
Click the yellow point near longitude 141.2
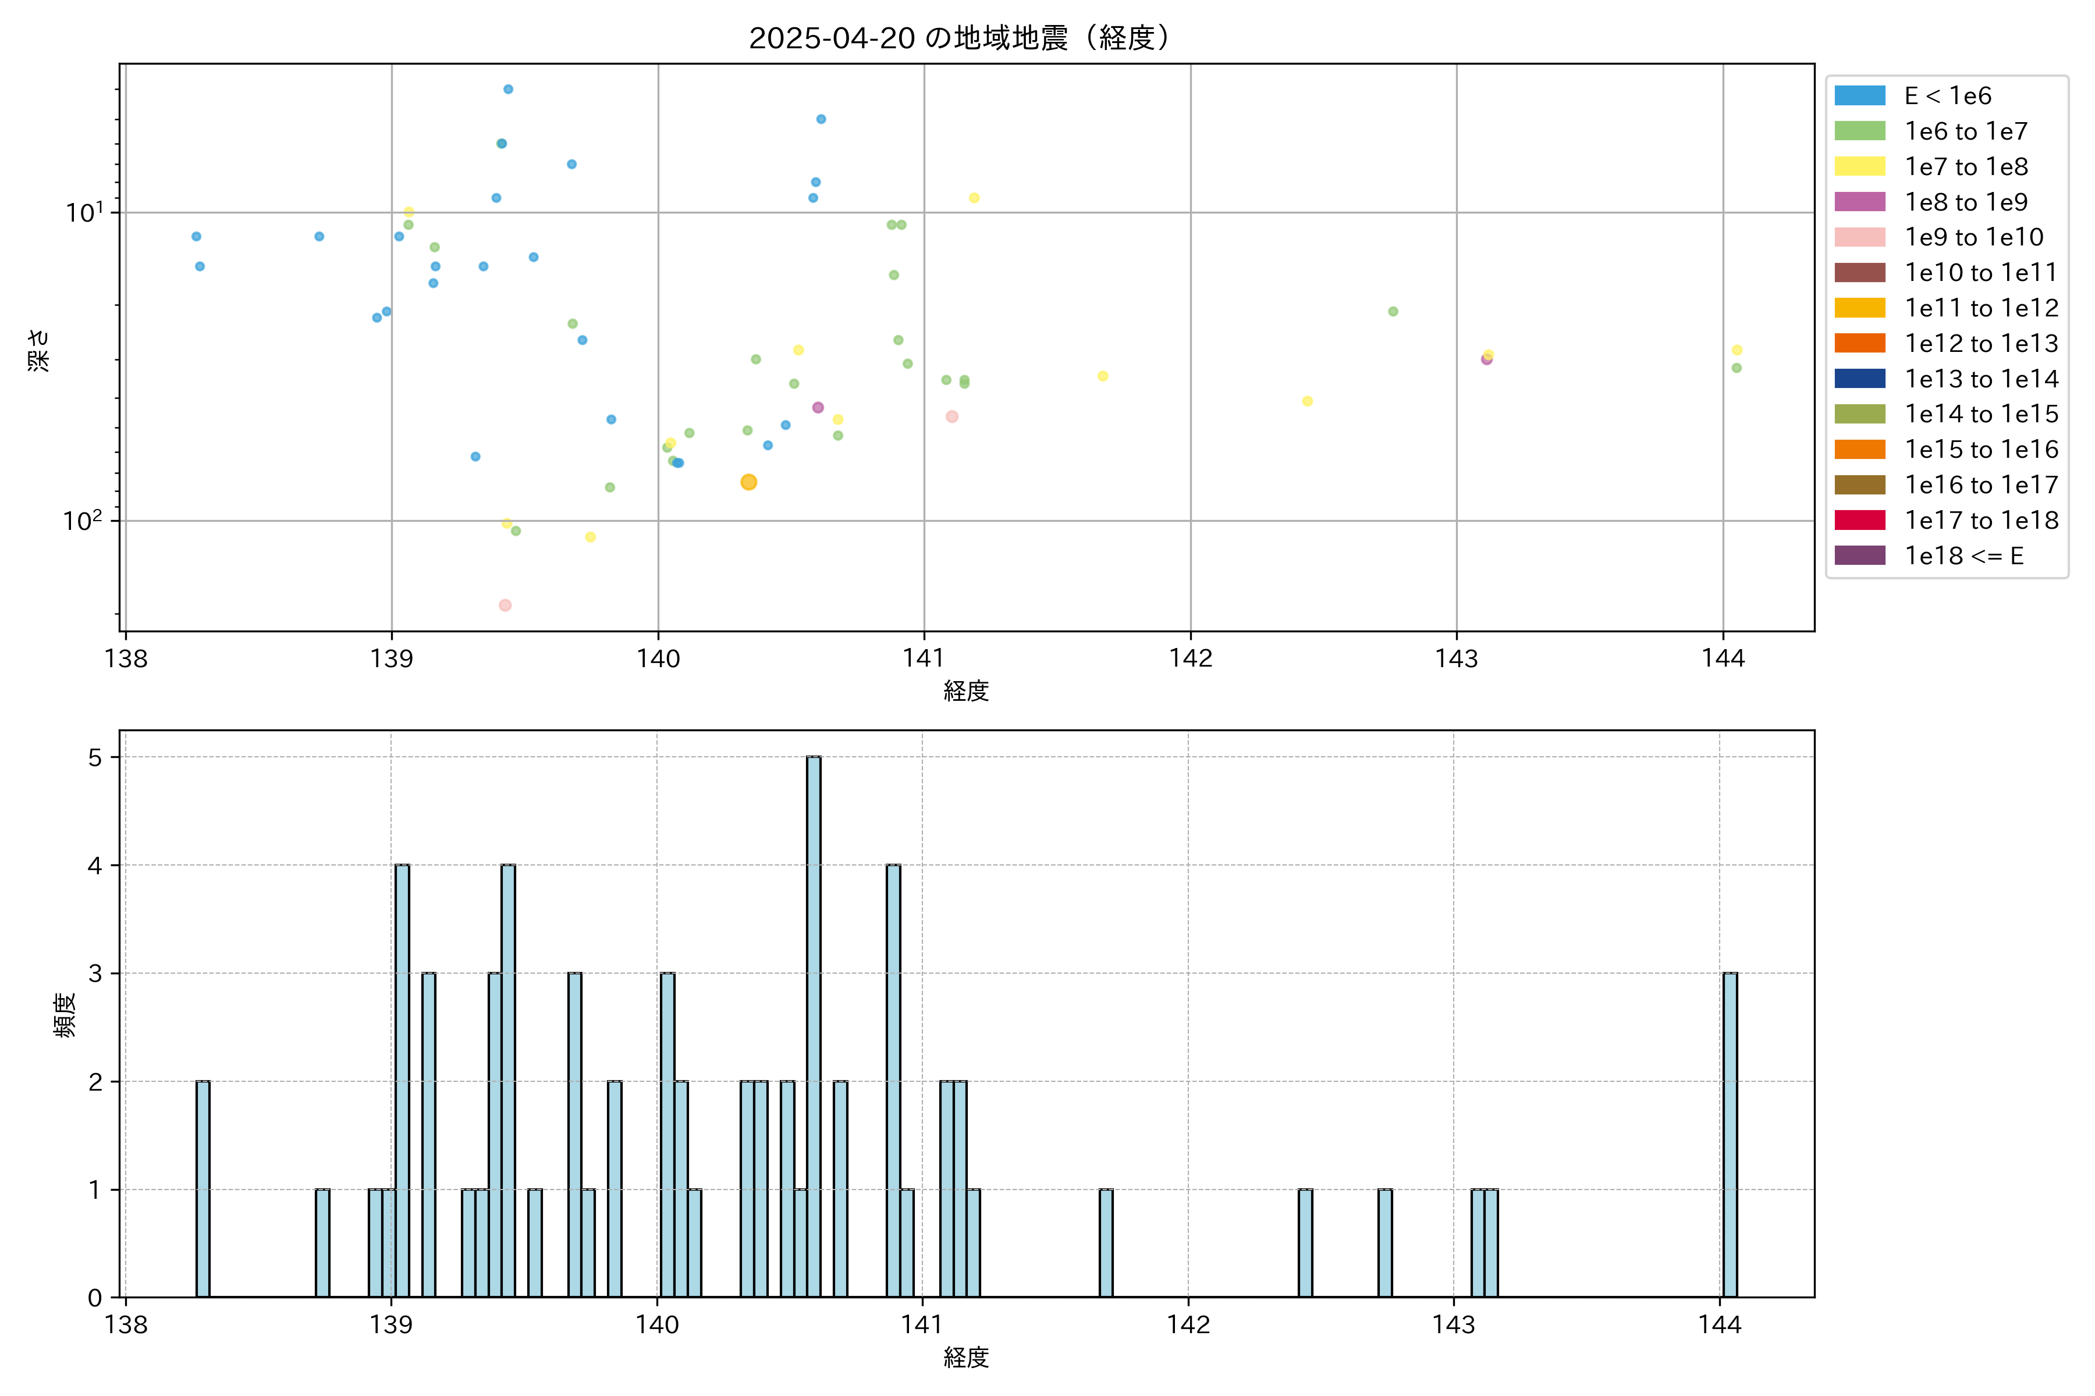pos(974,198)
